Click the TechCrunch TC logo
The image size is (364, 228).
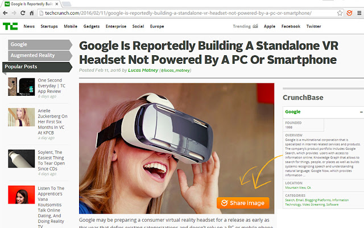[10, 26]
